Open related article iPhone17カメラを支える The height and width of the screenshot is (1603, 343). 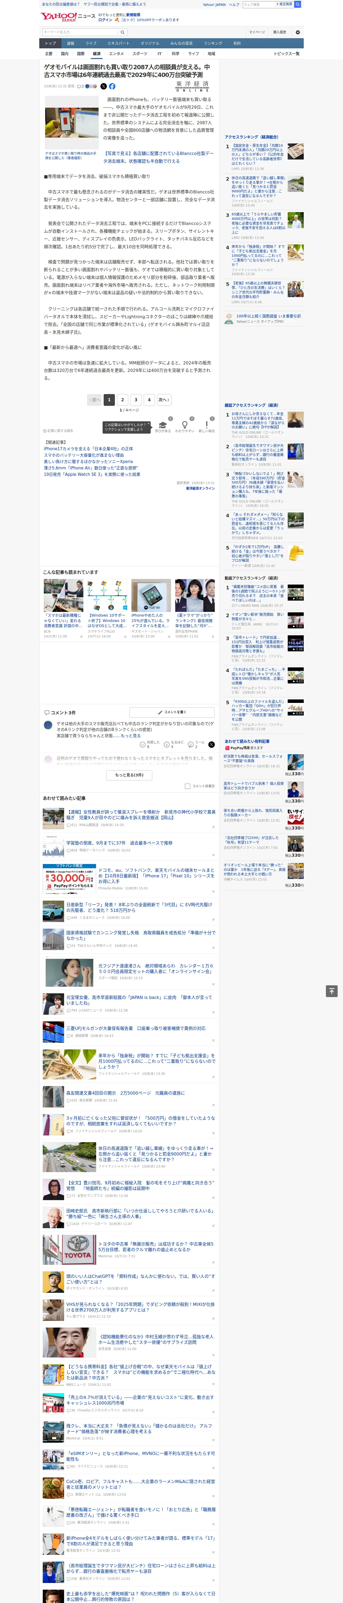88,449
